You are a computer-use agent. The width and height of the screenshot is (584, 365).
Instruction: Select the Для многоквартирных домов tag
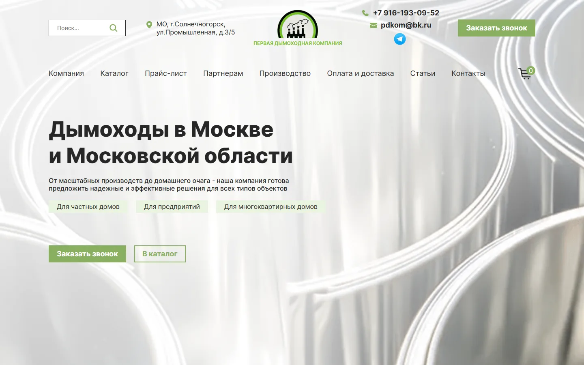[271, 207]
